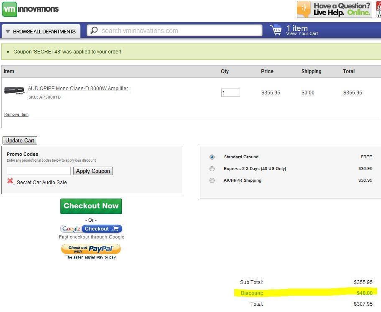The image size is (381, 312).
Task: Expand Browse All Departments dropdown
Action: pos(41,31)
